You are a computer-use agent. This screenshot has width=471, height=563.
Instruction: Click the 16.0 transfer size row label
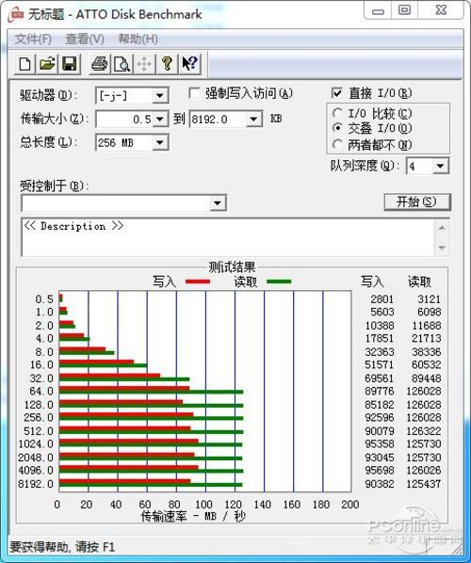pyautogui.click(x=41, y=364)
